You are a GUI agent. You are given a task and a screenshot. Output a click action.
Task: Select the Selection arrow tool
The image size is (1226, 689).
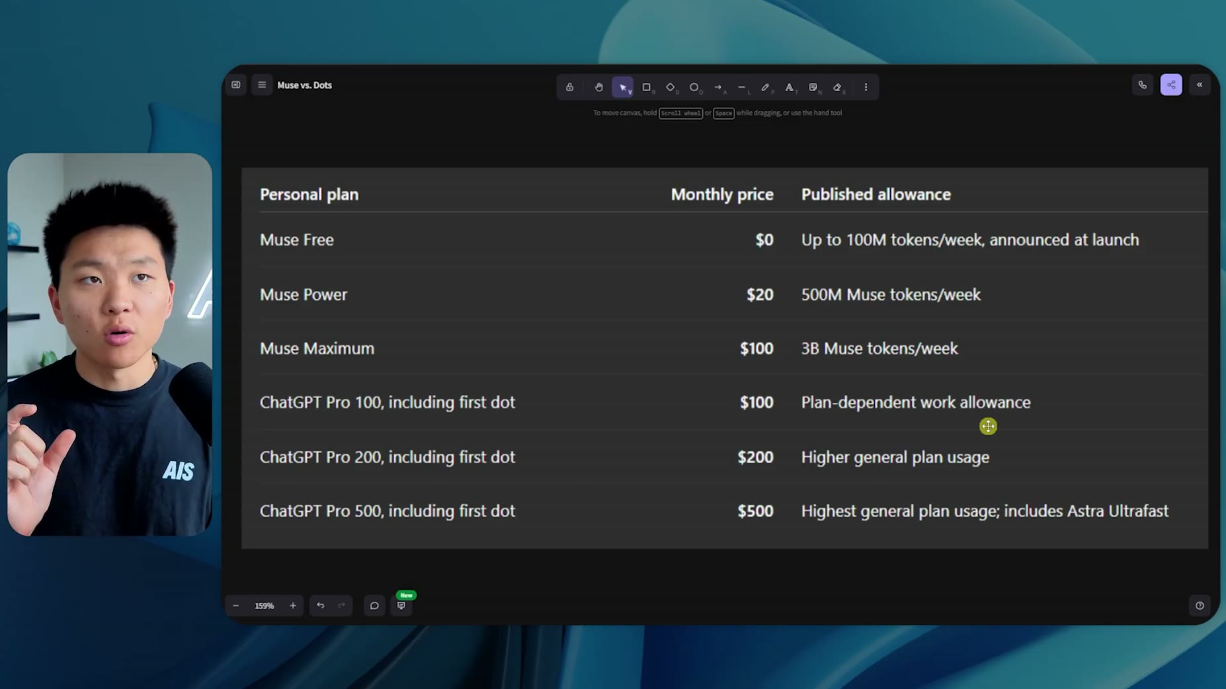[623, 87]
